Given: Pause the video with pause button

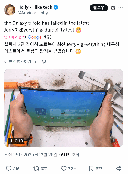Looking at the screenshot, I should coord(11,141).
